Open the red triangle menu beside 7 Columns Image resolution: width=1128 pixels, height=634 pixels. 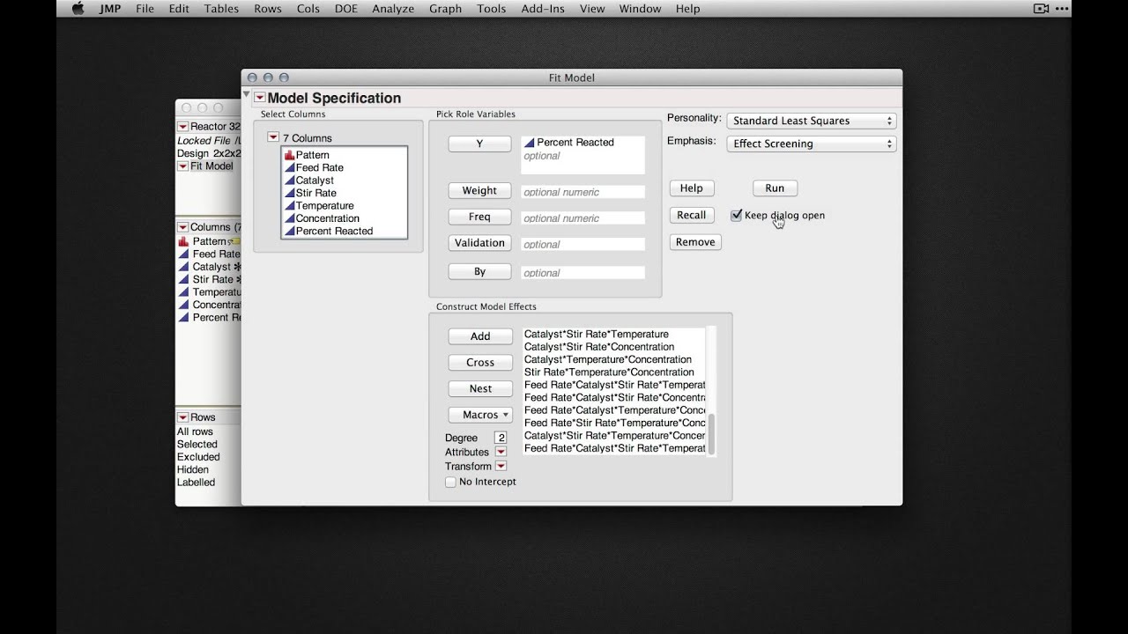(273, 138)
